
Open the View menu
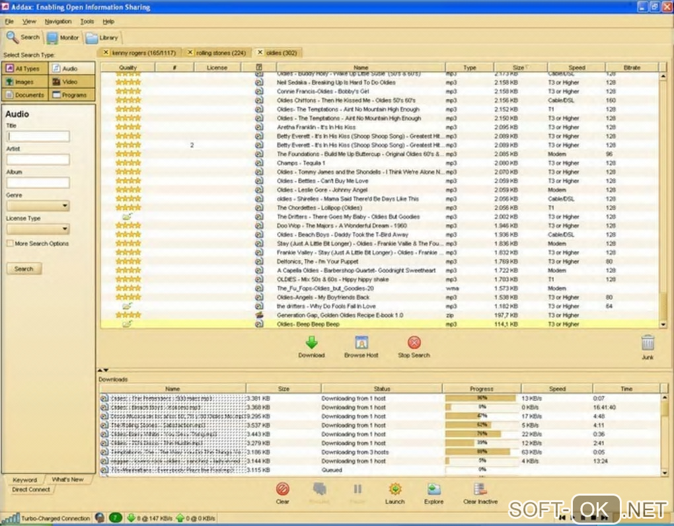tap(29, 22)
